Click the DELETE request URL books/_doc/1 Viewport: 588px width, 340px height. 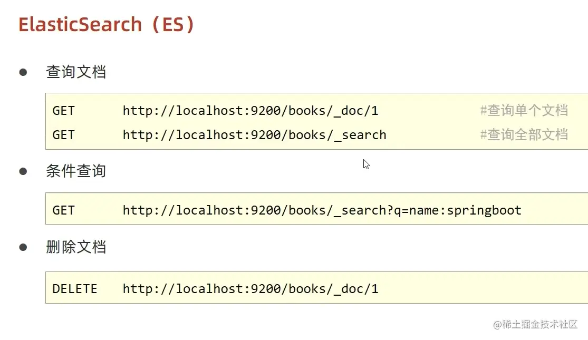250,289
